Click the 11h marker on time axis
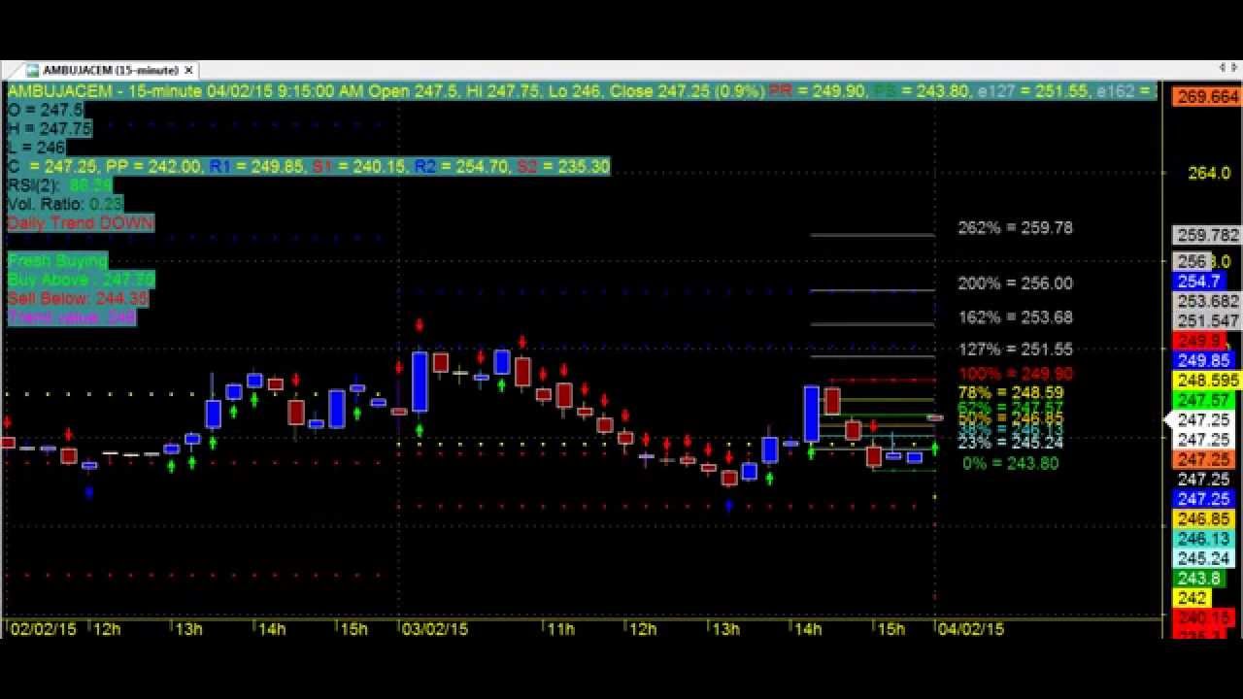The image size is (1243, 699). (560, 629)
